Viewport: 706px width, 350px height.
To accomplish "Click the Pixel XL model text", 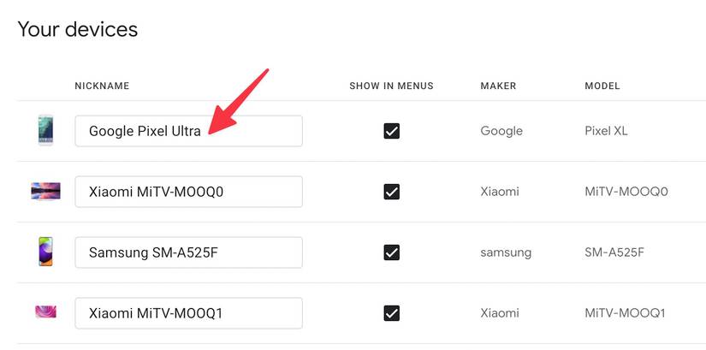I will click(x=606, y=131).
